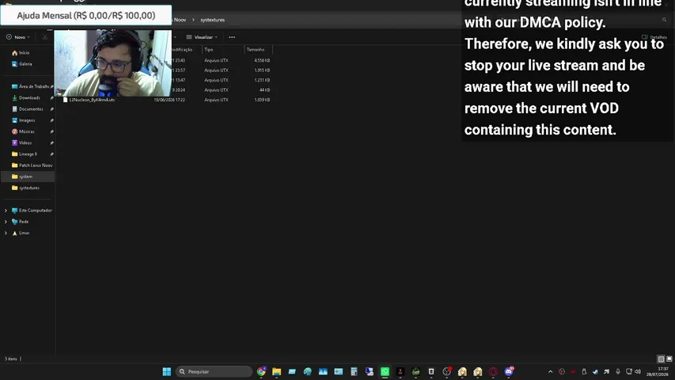
Task: Expand the Este Computador tree node
Action: tap(6, 211)
